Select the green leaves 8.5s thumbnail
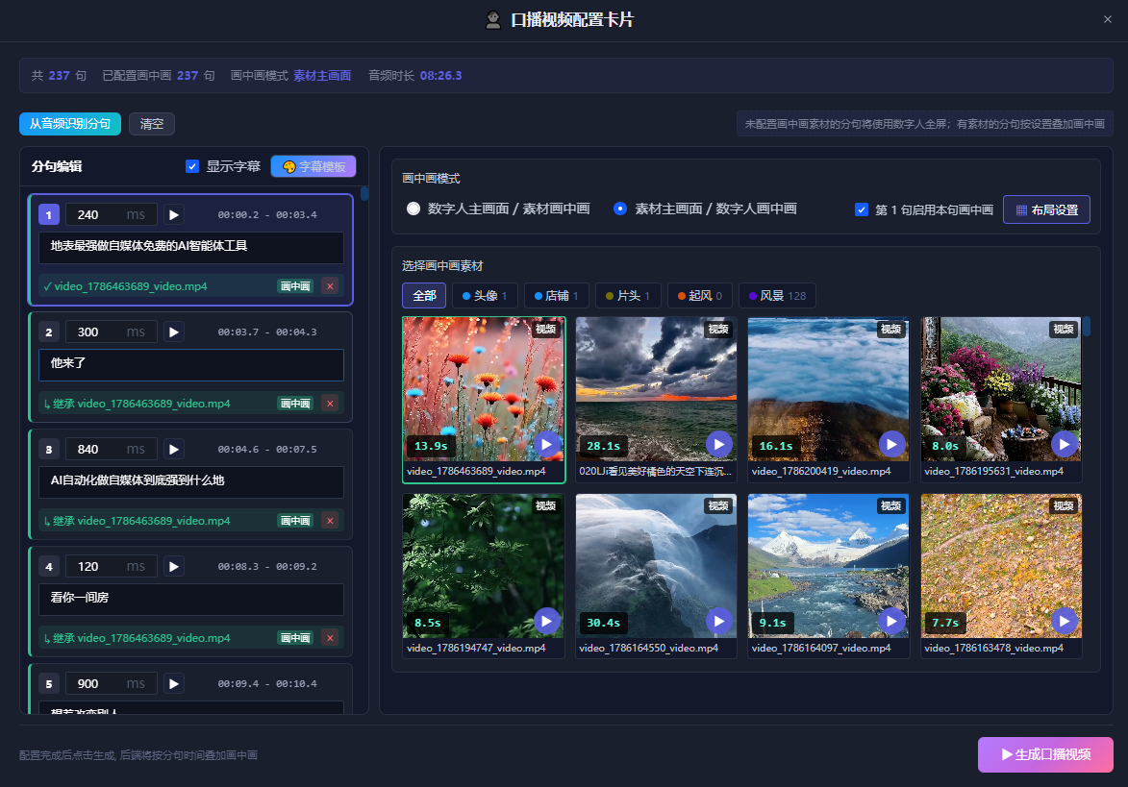This screenshot has width=1128, height=787. 484,566
